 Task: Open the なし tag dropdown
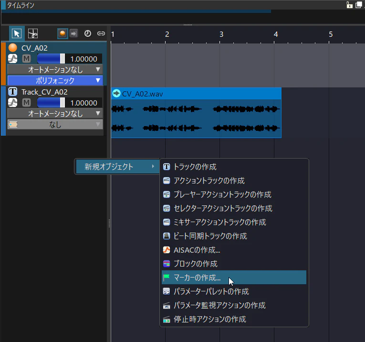[x=55, y=124]
